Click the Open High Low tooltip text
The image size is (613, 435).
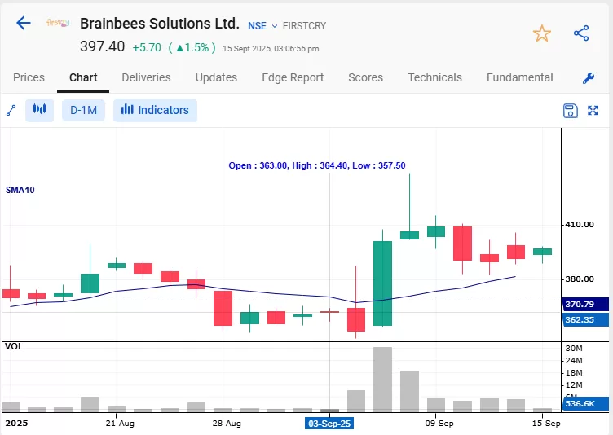317,165
